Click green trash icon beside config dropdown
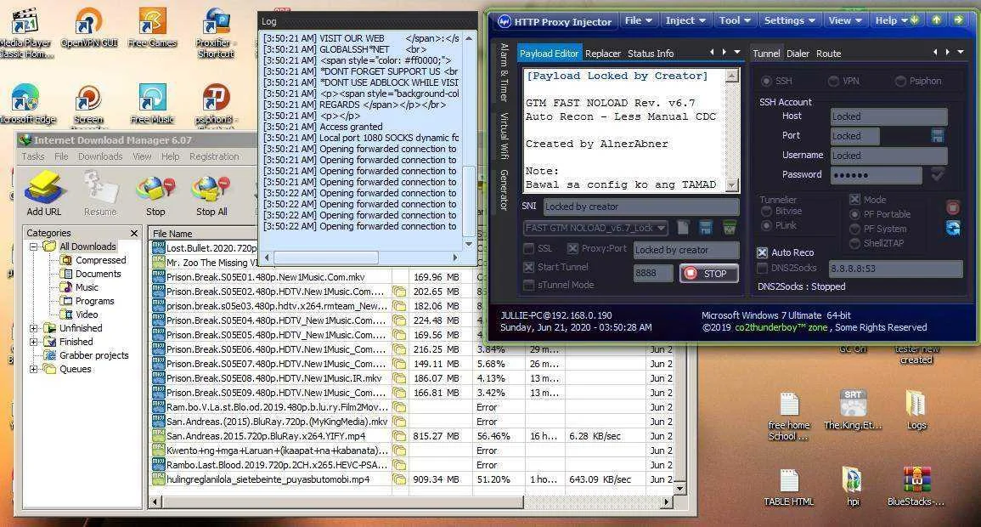The image size is (981, 527). pos(729,228)
